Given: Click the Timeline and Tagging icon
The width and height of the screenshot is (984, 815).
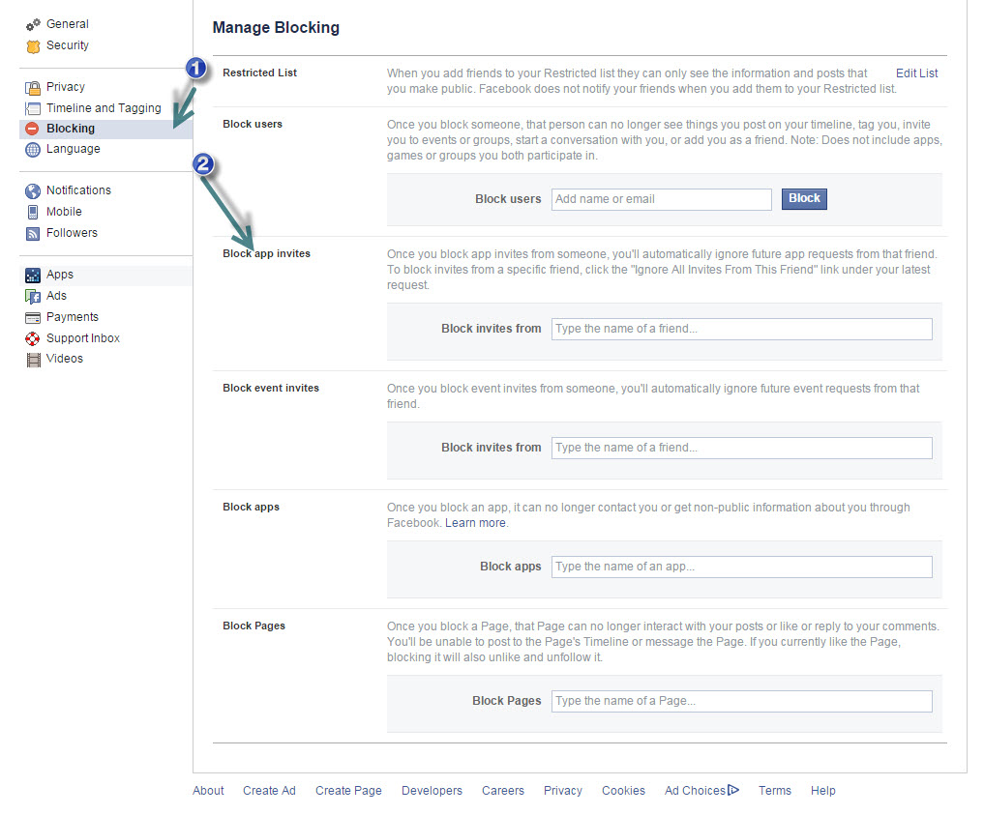Looking at the screenshot, I should point(33,108).
